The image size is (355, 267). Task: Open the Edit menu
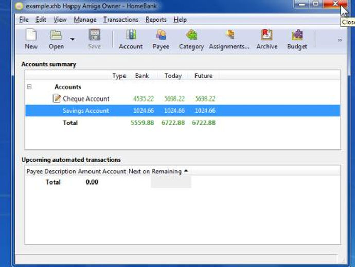41,20
